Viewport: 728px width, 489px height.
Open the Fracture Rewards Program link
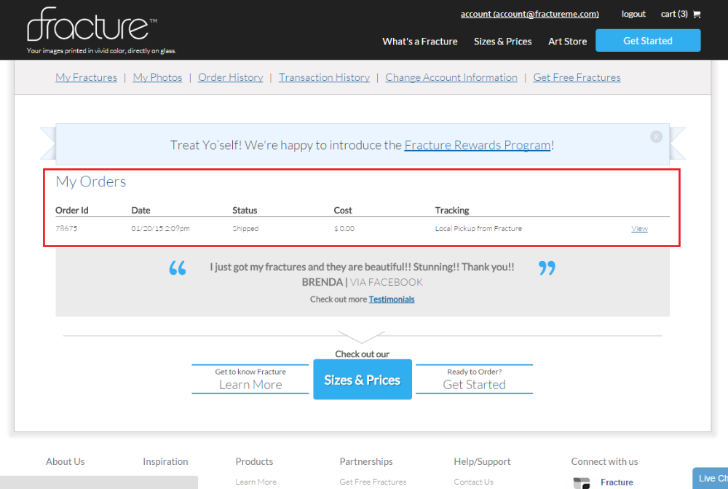[478, 145]
